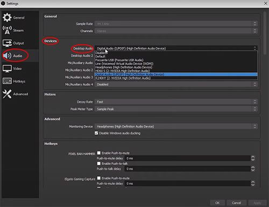Viewport: 269px width, 207px height.
Task: Click the Desktop Audio 2 label
Action: 82,56
